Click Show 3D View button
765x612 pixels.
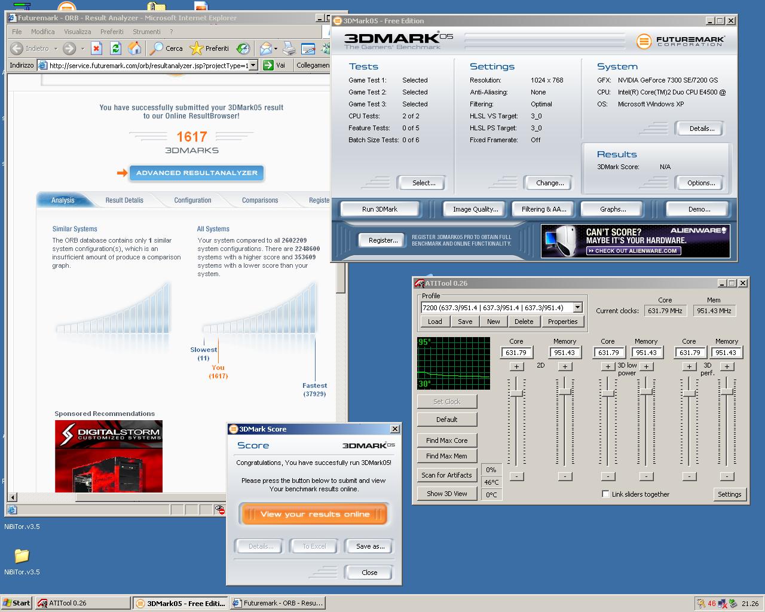(447, 494)
